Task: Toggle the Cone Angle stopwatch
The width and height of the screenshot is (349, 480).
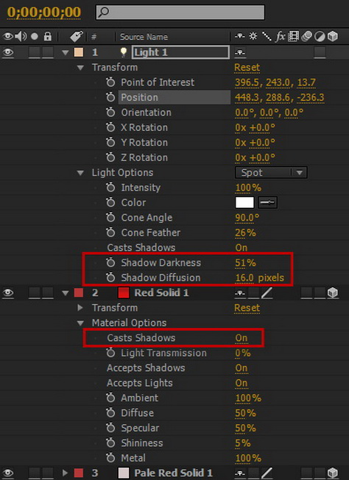Action: pyautogui.click(x=110, y=217)
